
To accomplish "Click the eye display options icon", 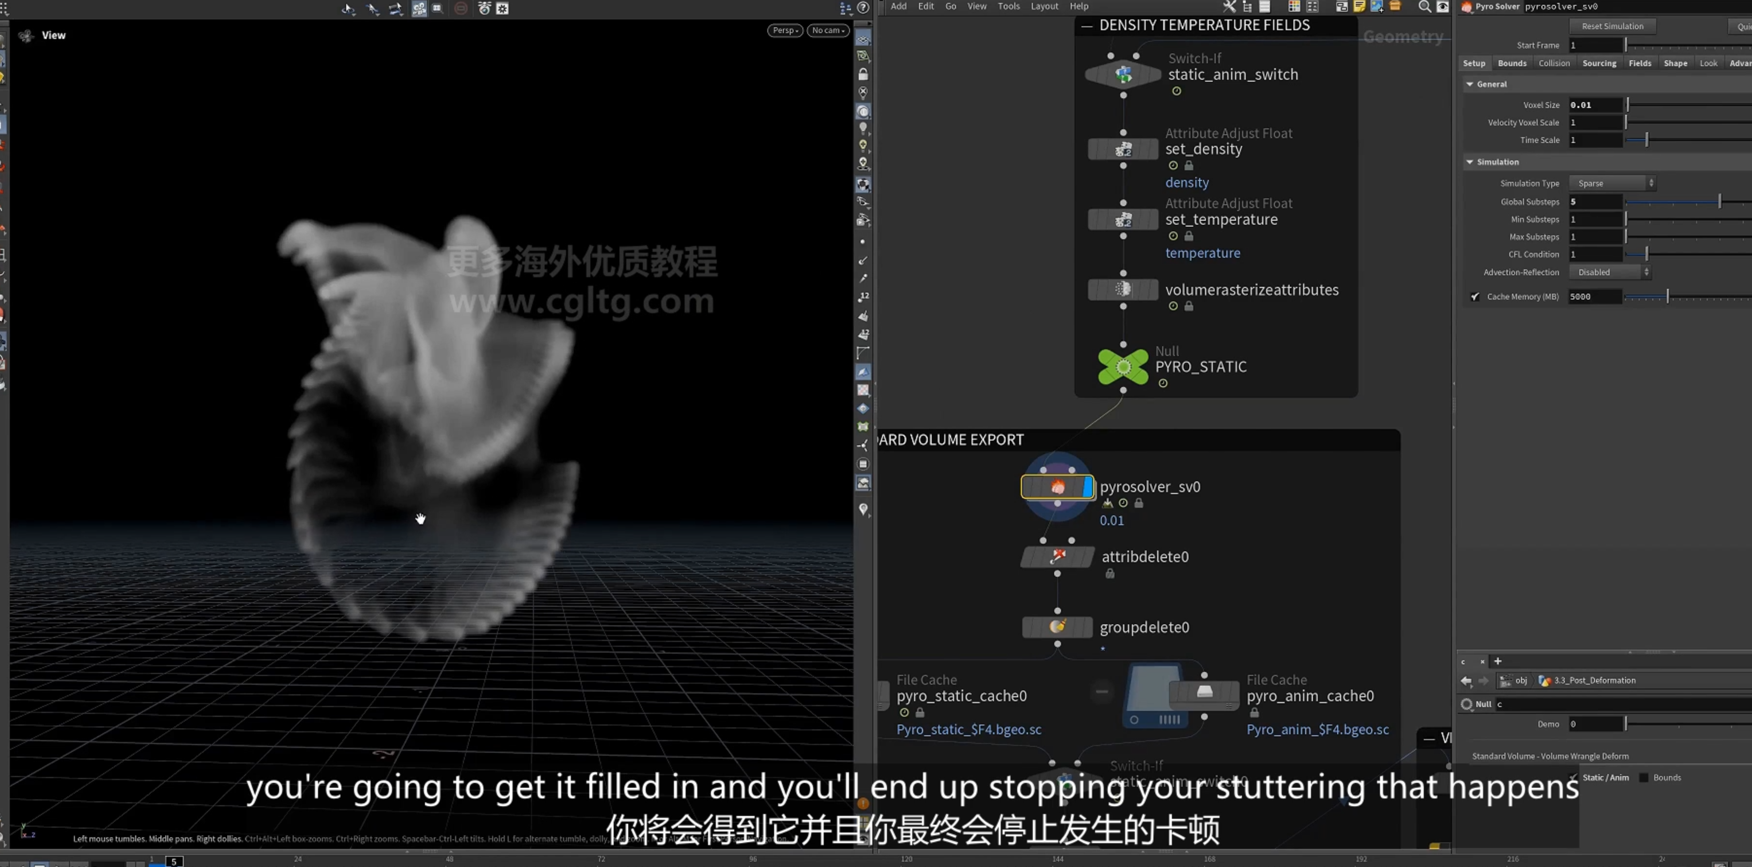I will pyautogui.click(x=1443, y=7).
